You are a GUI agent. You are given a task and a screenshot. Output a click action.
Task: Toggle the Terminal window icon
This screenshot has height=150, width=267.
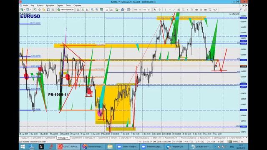tap(48, 10)
